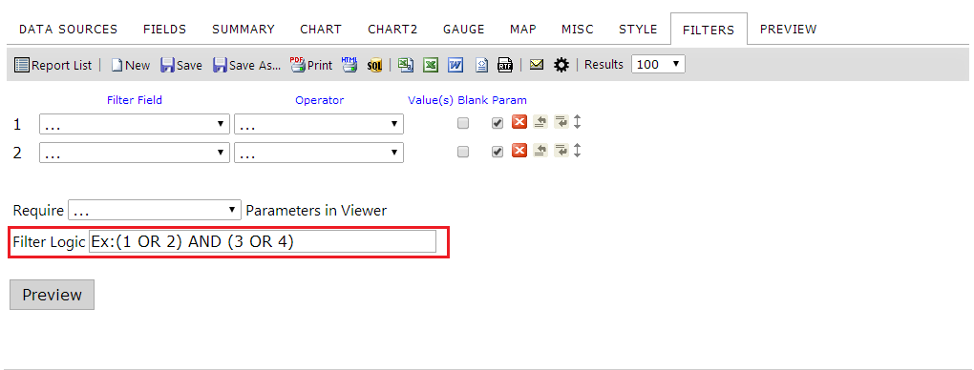This screenshot has height=370, width=974.
Task: Open the Report List
Action: pos(53,65)
